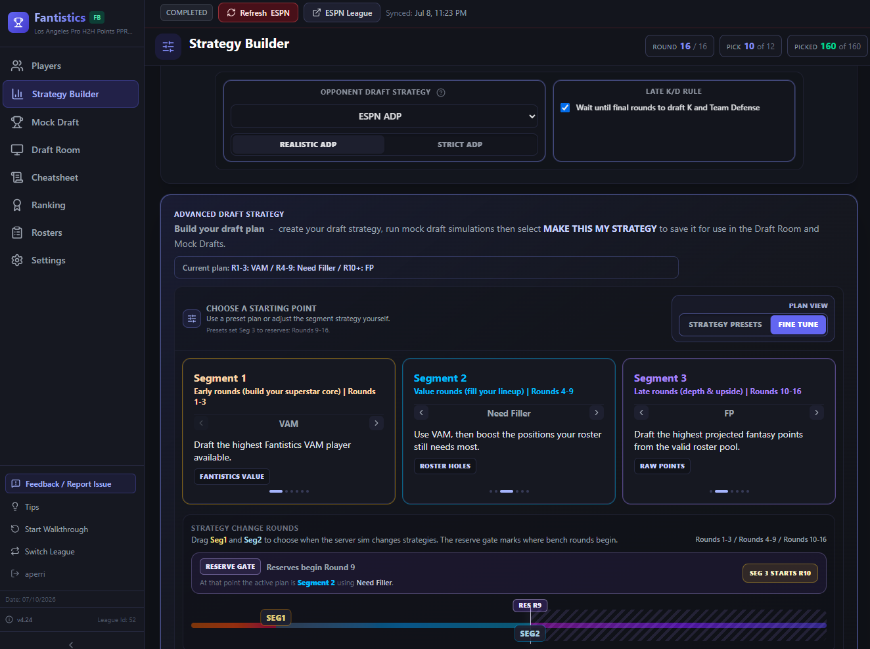Go to previous strategy in Segment 2
Screen dimensions: 870x649
[421, 413]
